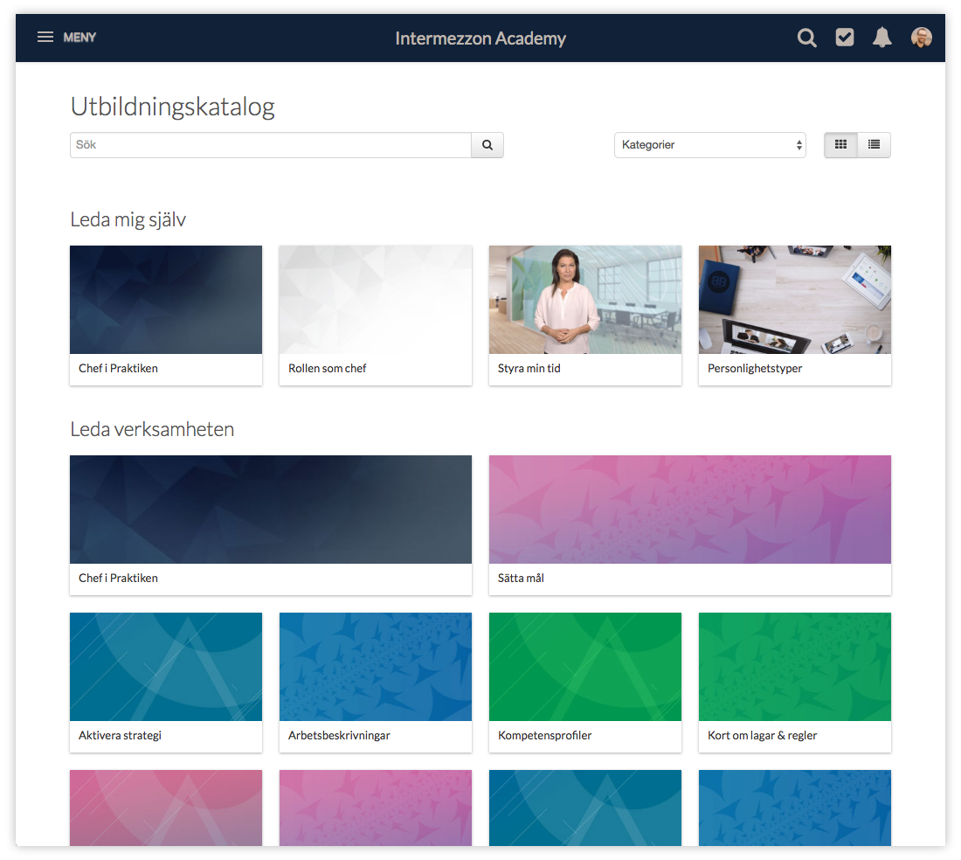Open the Styra min tid course thumbnail
Image resolution: width=961 pixels, height=860 pixels.
click(585, 300)
